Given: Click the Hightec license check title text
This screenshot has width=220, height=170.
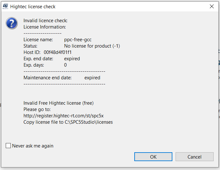Looking at the screenshot, I should (x=33, y=7).
